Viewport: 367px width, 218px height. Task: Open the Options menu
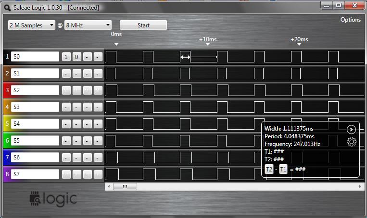click(x=350, y=20)
